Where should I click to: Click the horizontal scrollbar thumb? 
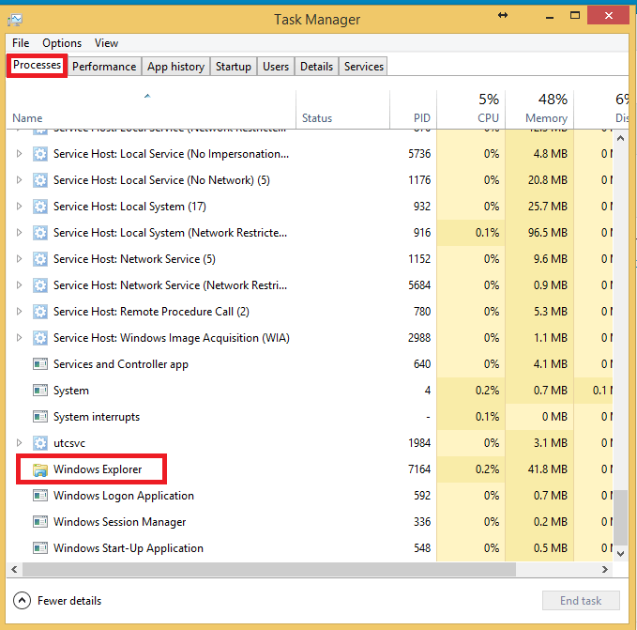269,569
